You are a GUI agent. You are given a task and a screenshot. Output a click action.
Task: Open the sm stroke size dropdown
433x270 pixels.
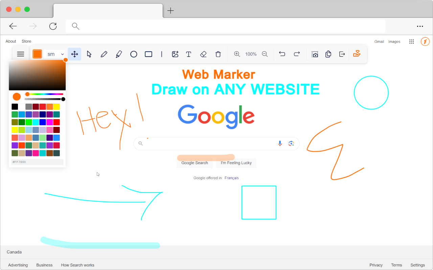coord(55,54)
